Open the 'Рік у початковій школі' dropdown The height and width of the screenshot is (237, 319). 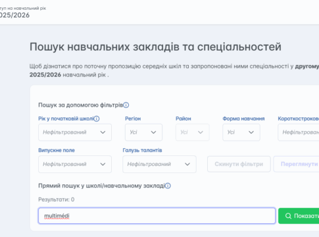(75, 132)
